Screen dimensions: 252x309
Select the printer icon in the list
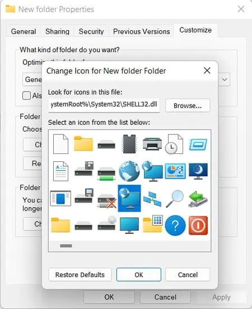coord(152,144)
